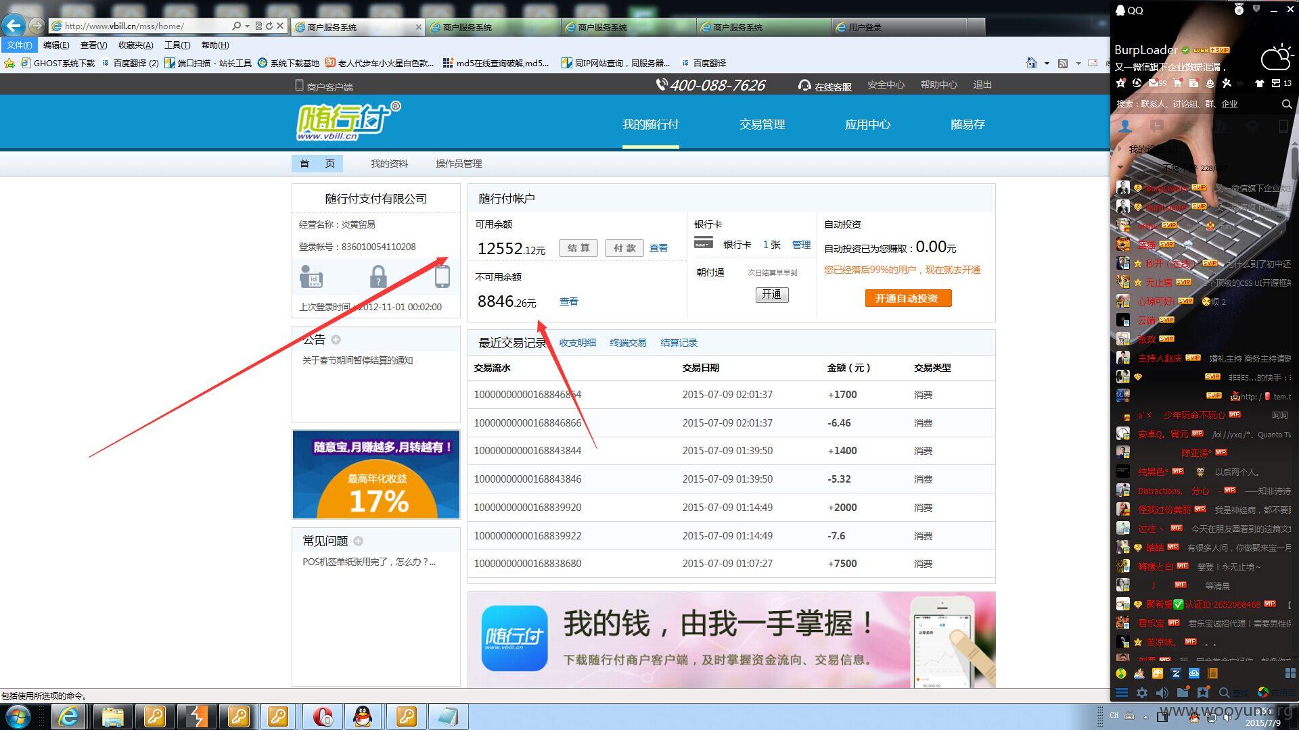Open the 端口扫描 - 站长工具 bookmark
Image resolution: width=1299 pixels, height=730 pixels.
coord(208,63)
